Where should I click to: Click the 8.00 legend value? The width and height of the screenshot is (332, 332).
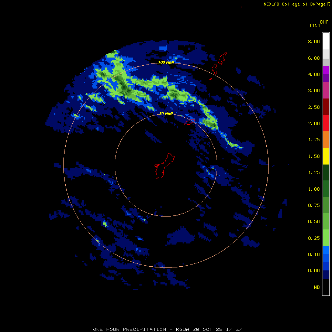314,41
